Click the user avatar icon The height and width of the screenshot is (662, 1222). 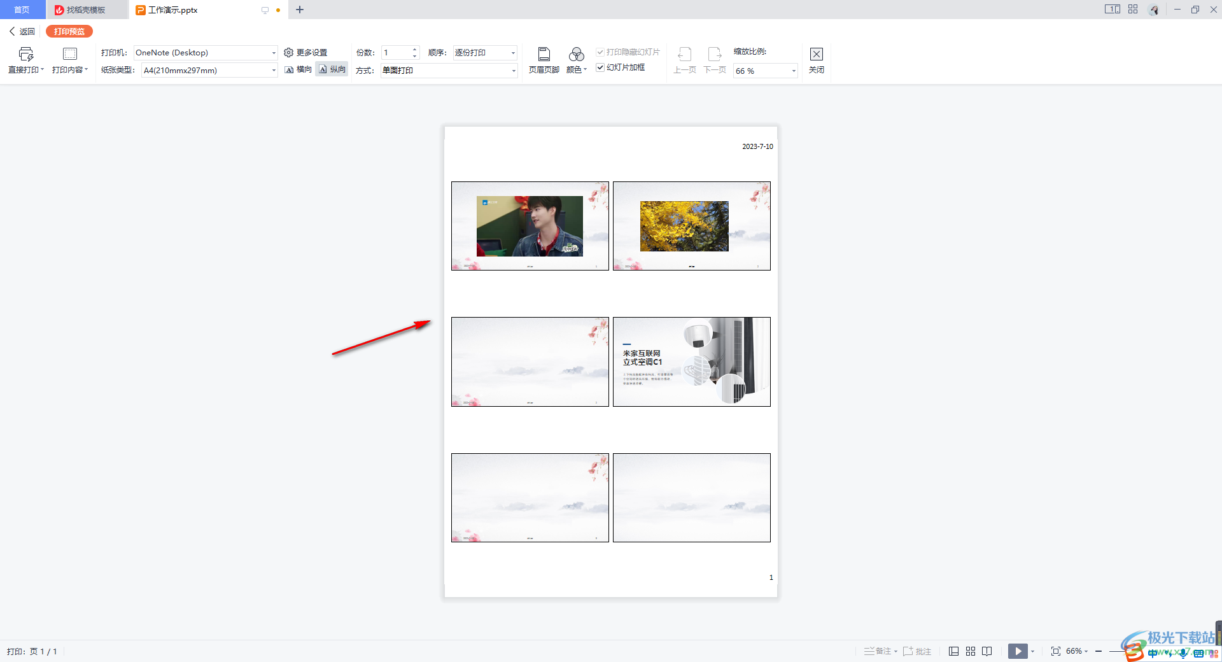[1154, 10]
